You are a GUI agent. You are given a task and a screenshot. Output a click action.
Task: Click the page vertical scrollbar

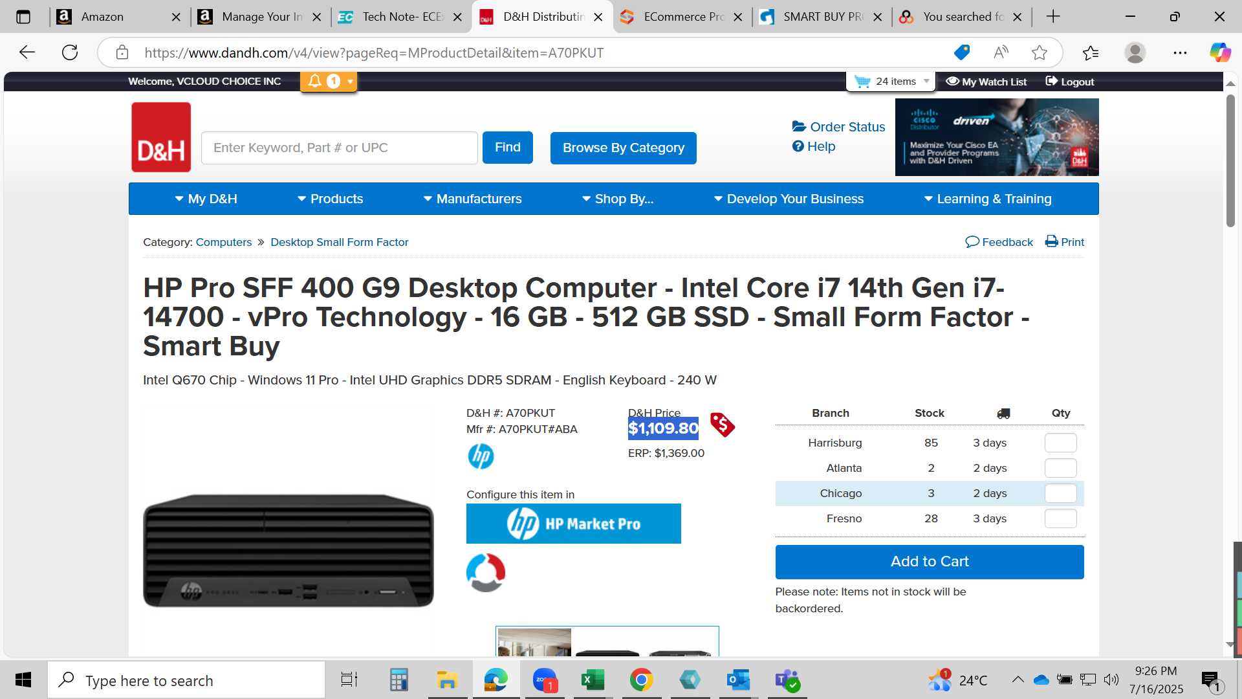1230,161
